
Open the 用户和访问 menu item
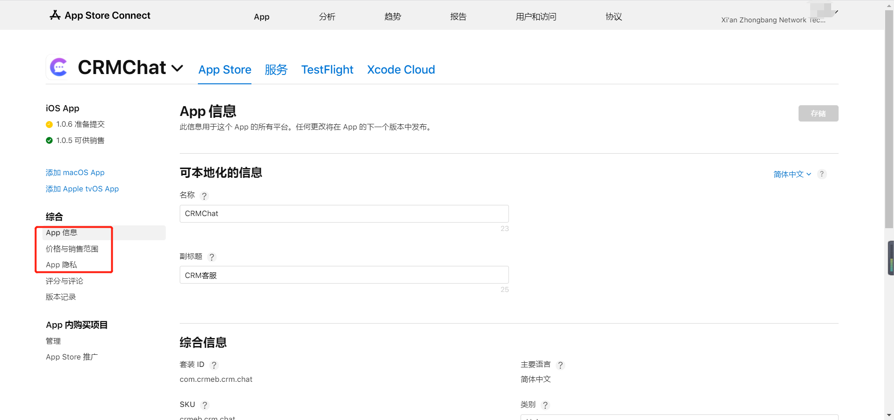pos(535,17)
